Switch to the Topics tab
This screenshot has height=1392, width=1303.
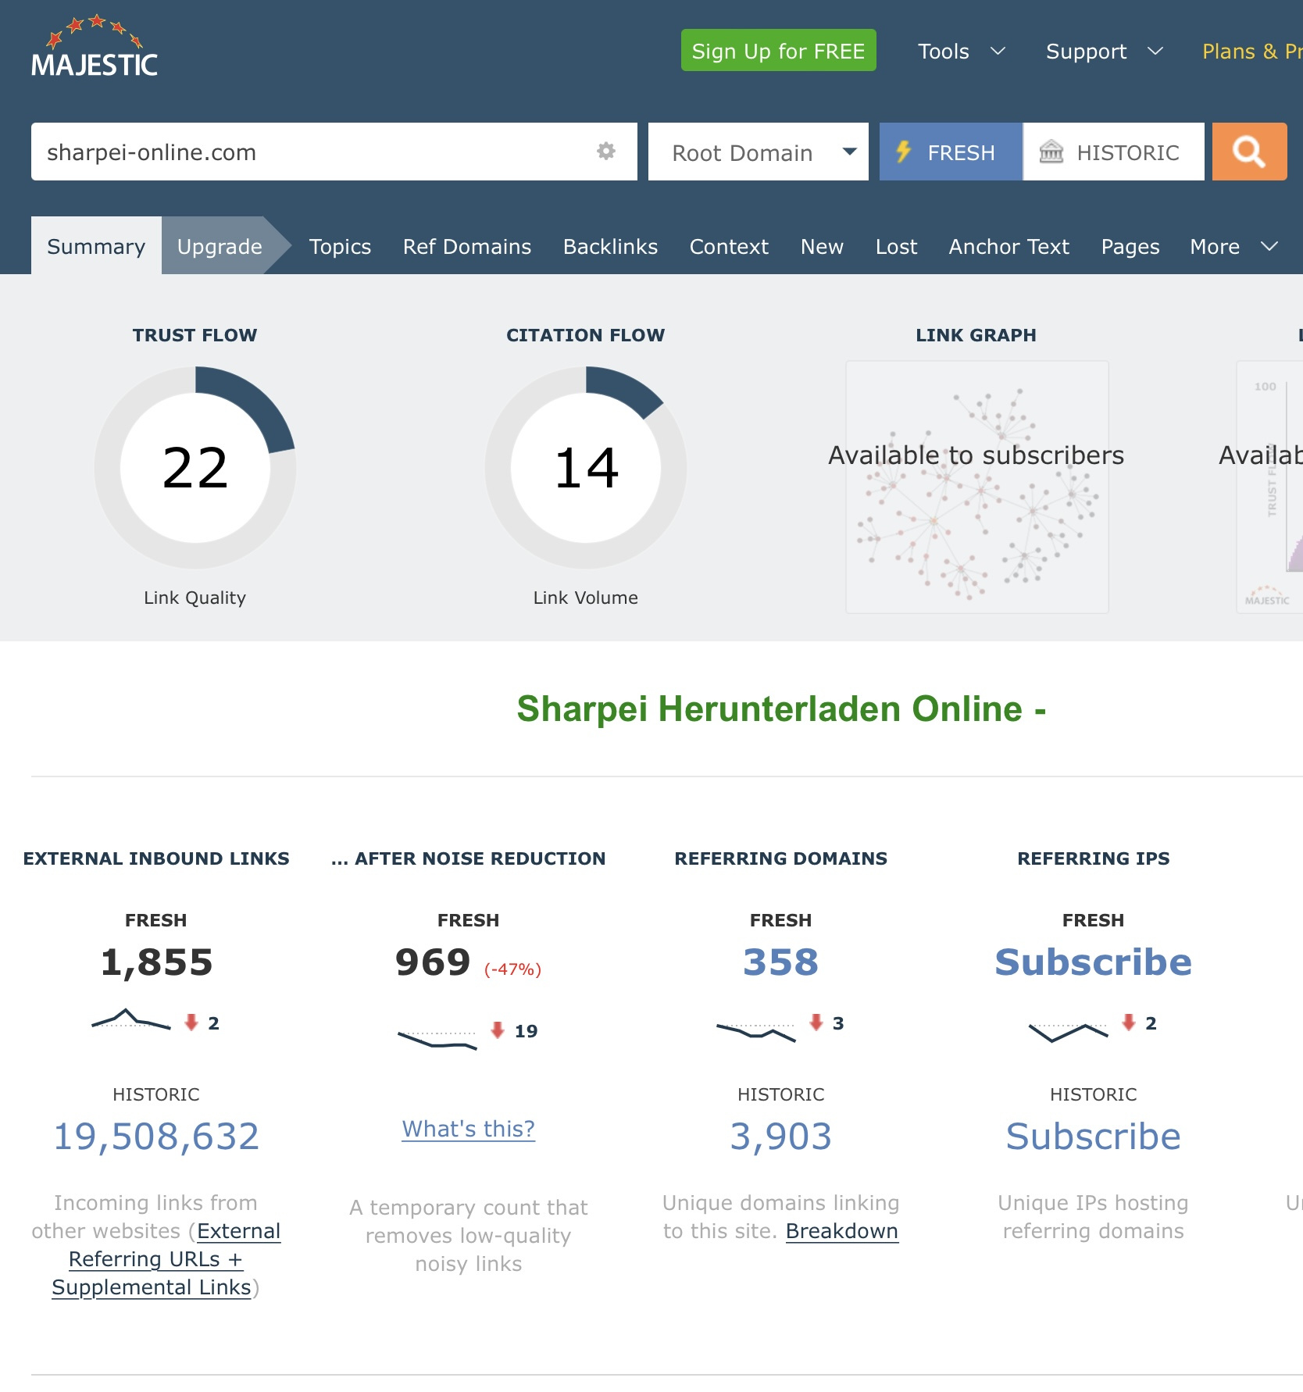[x=340, y=247]
